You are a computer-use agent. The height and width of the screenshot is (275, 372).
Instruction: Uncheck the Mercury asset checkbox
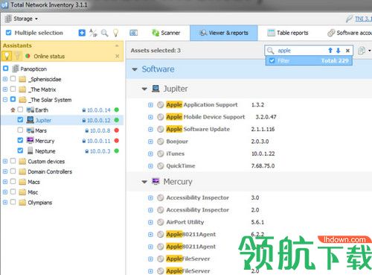(20, 140)
